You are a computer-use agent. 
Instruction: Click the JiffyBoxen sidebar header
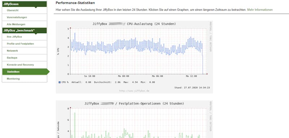pos(25,4)
